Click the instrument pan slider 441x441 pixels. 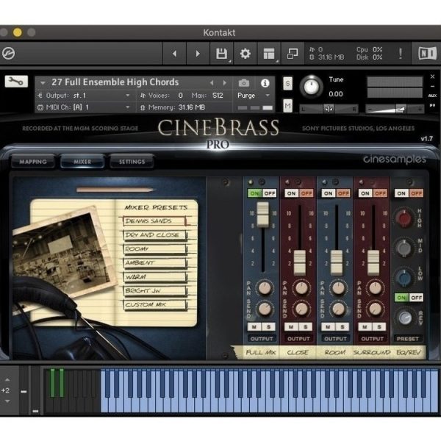tap(329, 109)
